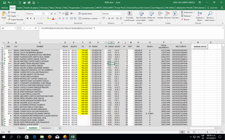Decrease font size with small A icon
Image resolution: width=225 pixels, height=140 pixels.
click(55, 13)
